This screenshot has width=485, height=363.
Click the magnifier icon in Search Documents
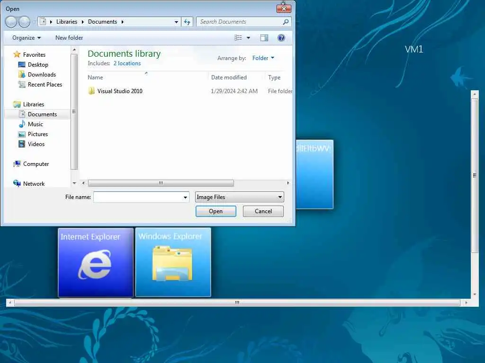point(286,22)
